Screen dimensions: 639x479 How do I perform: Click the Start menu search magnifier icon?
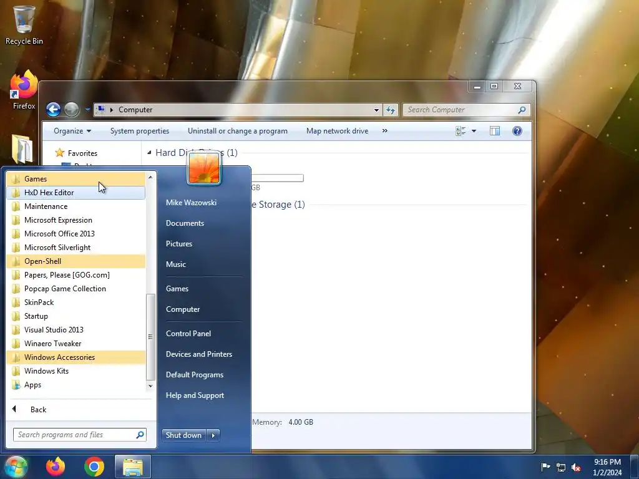(140, 435)
